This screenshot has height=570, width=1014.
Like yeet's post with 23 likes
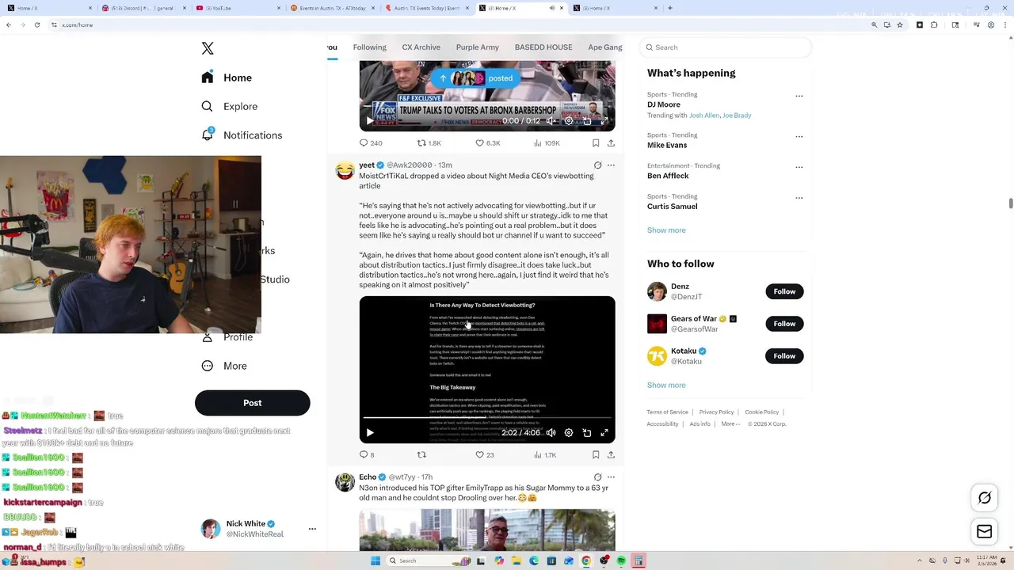tap(484, 454)
